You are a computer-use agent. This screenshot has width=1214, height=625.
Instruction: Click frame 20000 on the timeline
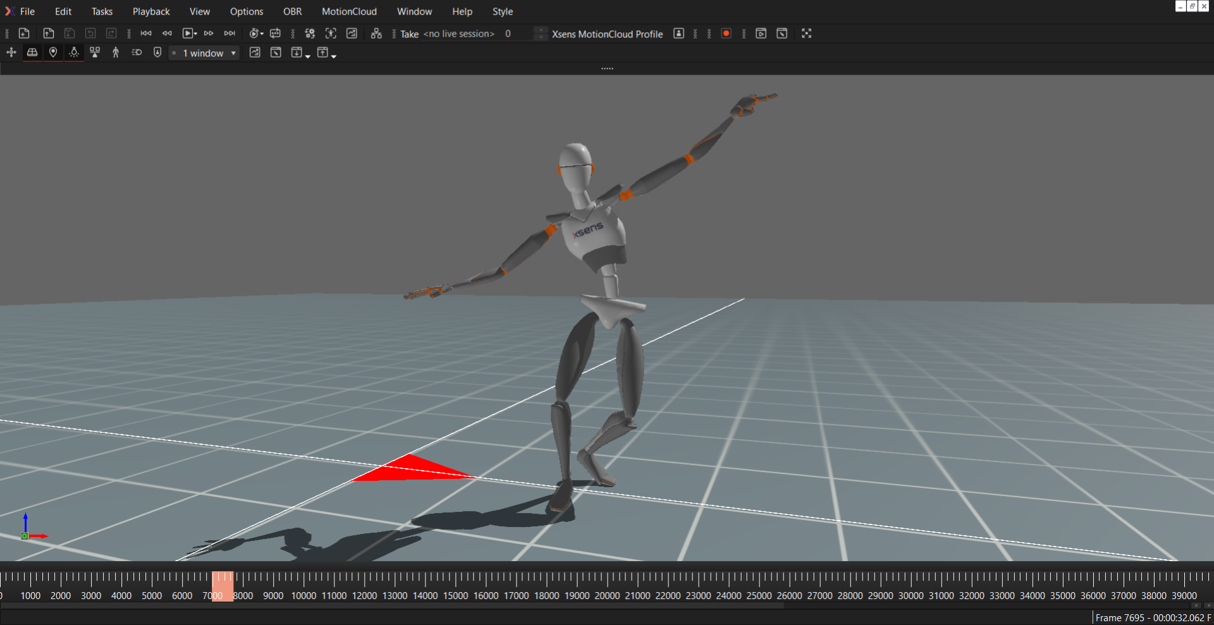(607, 595)
